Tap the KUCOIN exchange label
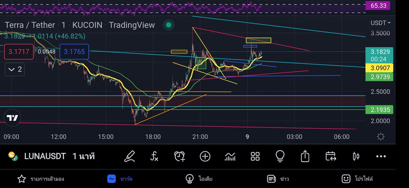409x188 pixels. (87, 25)
